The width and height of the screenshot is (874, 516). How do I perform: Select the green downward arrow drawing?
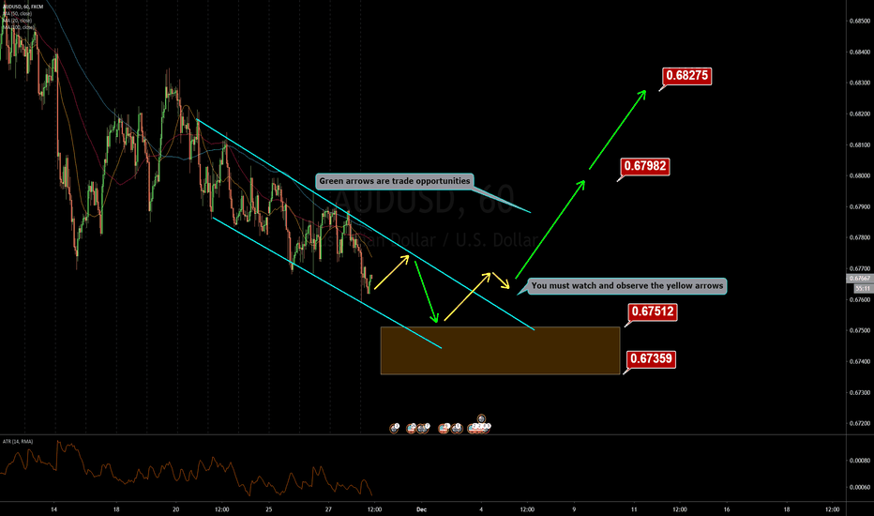click(x=427, y=290)
